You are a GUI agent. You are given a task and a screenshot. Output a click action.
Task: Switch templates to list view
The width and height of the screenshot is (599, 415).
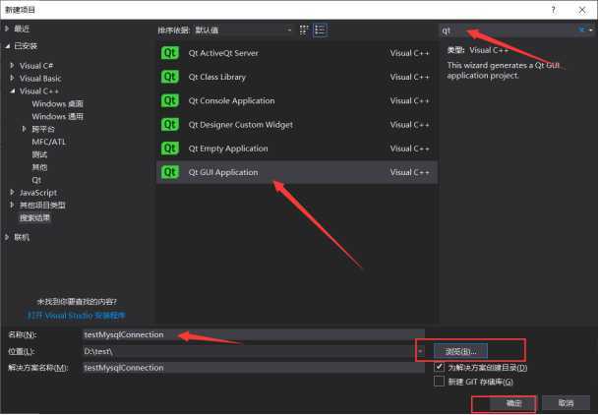[x=320, y=30]
